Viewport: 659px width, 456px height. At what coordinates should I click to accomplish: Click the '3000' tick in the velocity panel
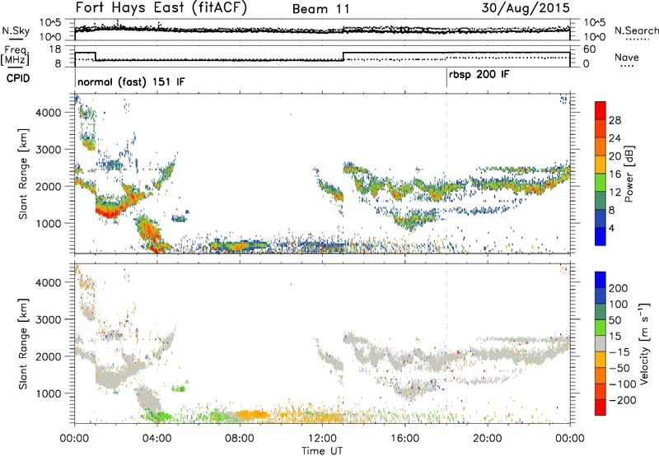coord(49,319)
